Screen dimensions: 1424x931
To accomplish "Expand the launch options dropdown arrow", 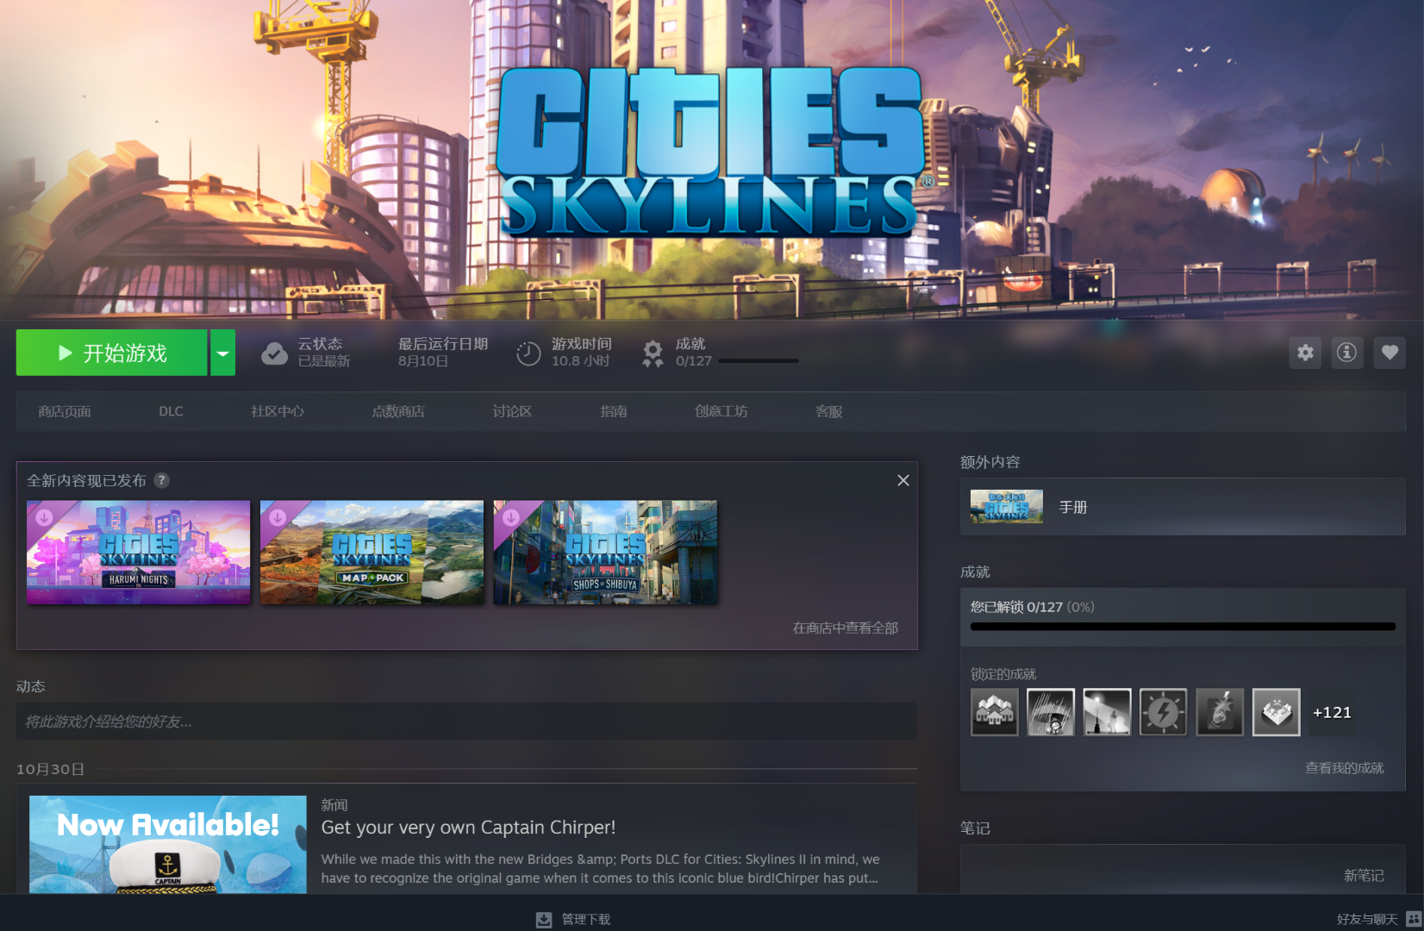I will 223,353.
